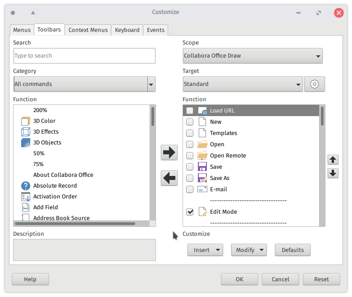
Task: Expand the Scope dropdown for Collabora Office Draw
Action: 252,56
